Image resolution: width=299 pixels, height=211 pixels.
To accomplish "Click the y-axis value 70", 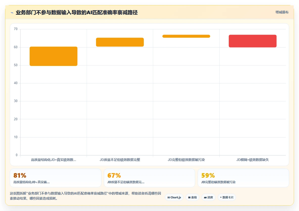I will coord(16,29).
